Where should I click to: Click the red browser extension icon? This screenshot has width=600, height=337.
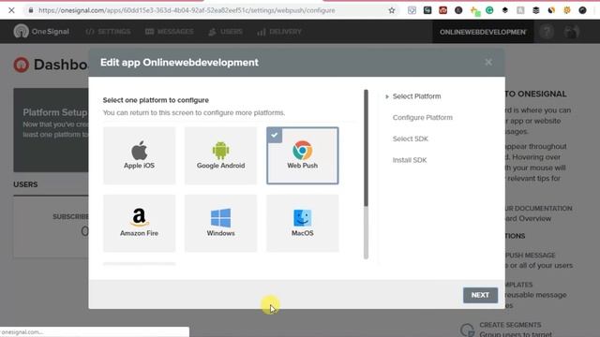[x=442, y=10]
